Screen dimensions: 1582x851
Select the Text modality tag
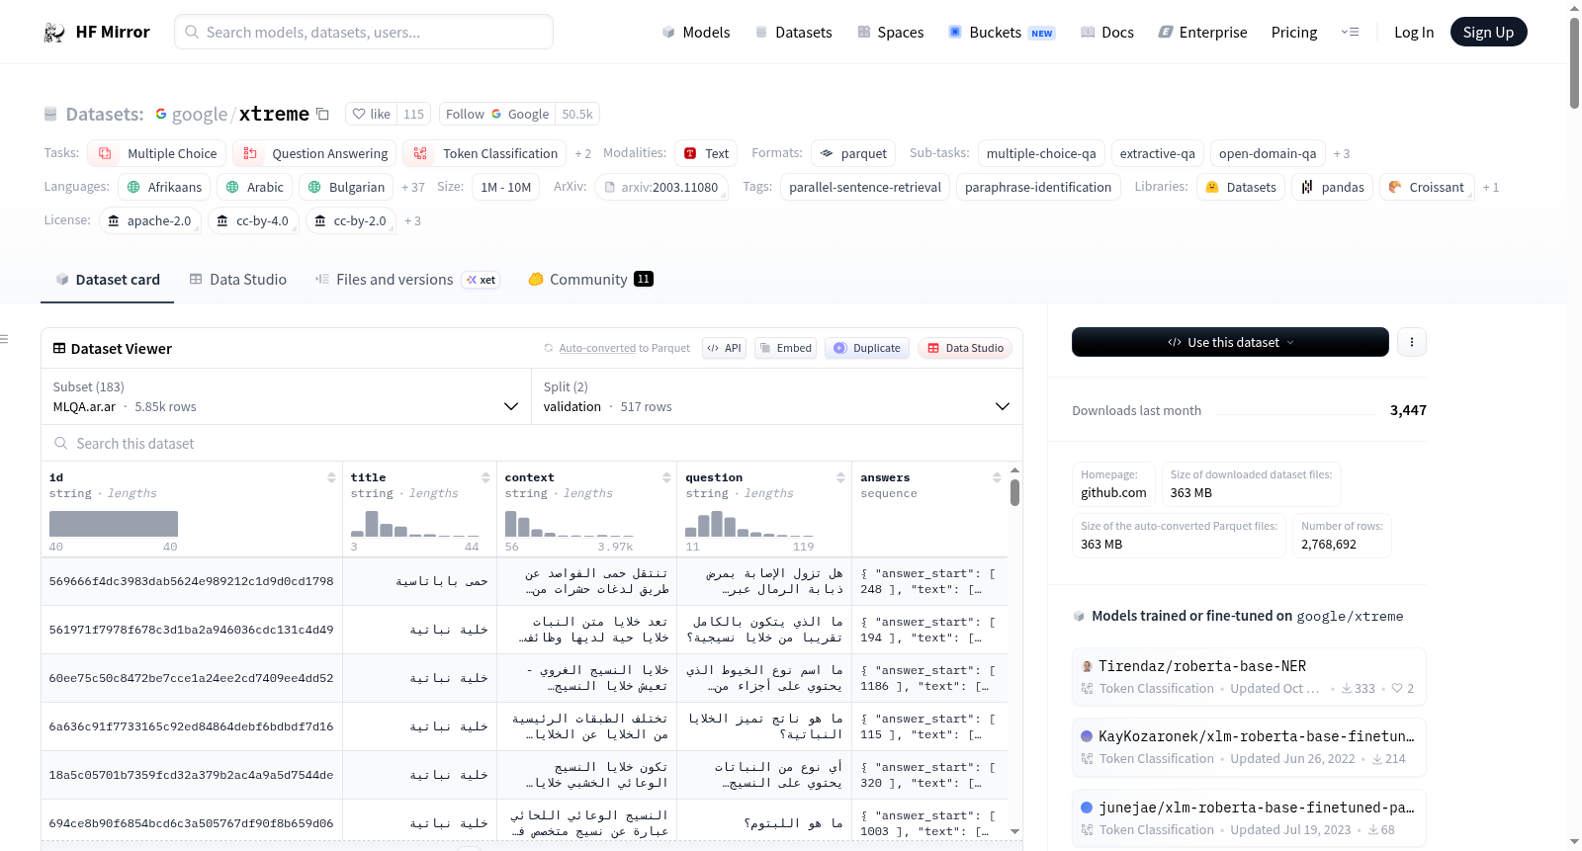[707, 153]
